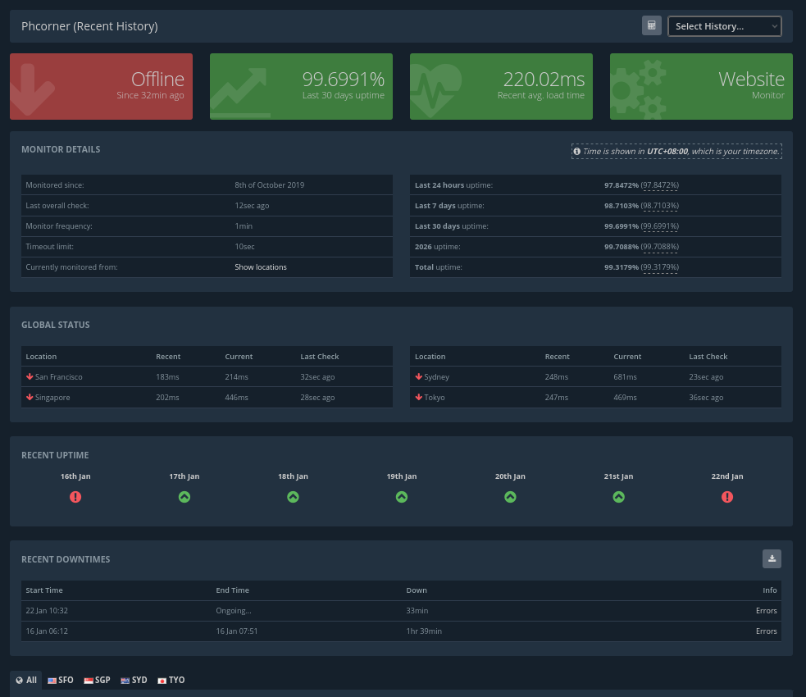Click the 21st Jan green uptime icon

618,497
